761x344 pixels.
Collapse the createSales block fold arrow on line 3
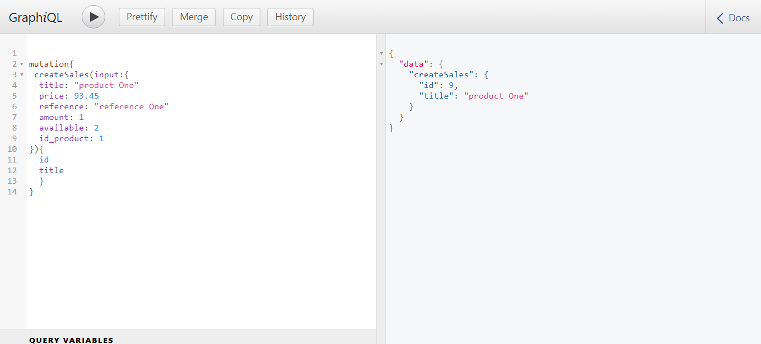point(21,75)
